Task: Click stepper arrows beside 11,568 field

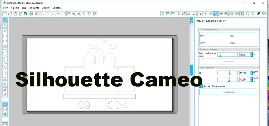Action: point(252,79)
